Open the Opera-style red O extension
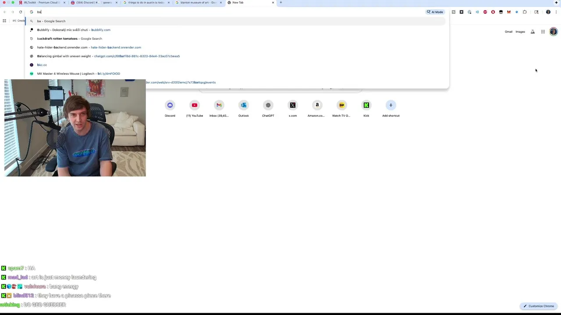The width and height of the screenshot is (561, 315). pos(493,12)
